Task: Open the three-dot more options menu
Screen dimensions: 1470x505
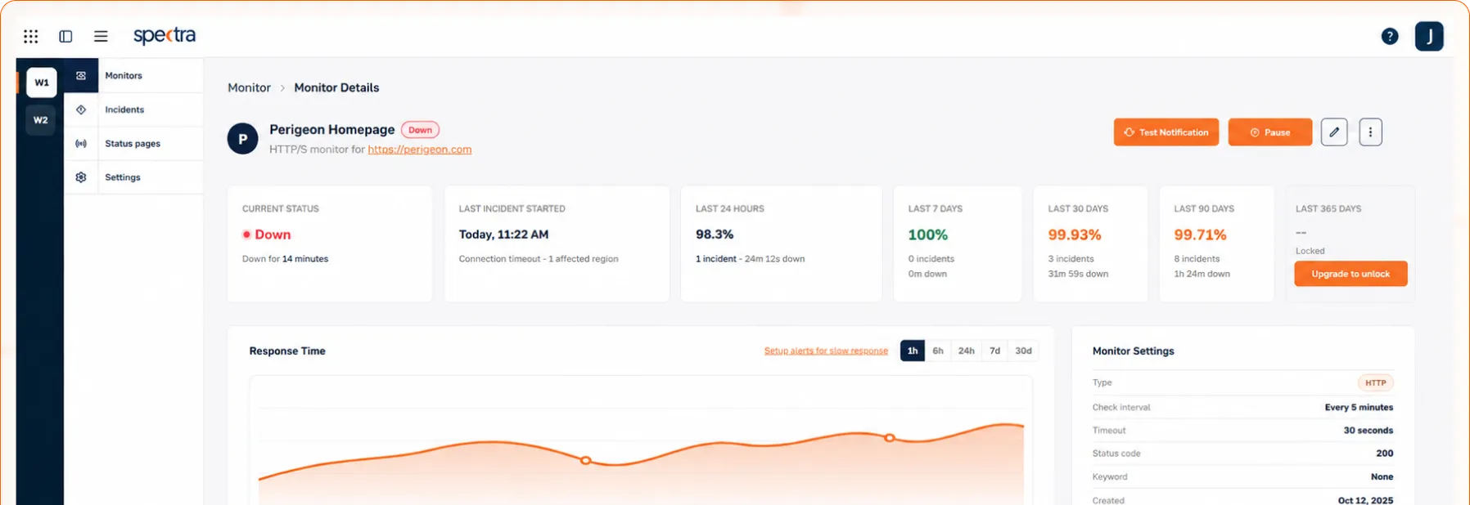Action: click(1371, 132)
